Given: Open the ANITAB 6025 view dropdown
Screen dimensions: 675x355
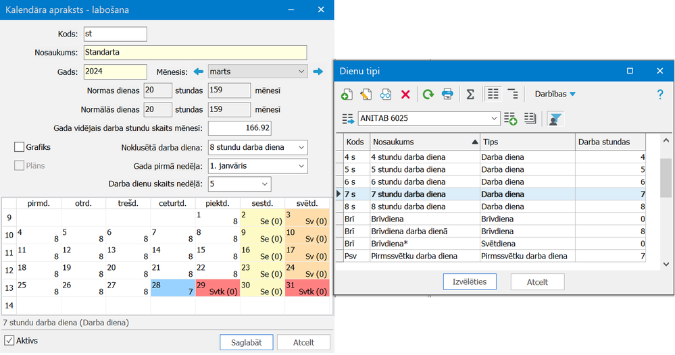Looking at the screenshot, I should (x=429, y=119).
